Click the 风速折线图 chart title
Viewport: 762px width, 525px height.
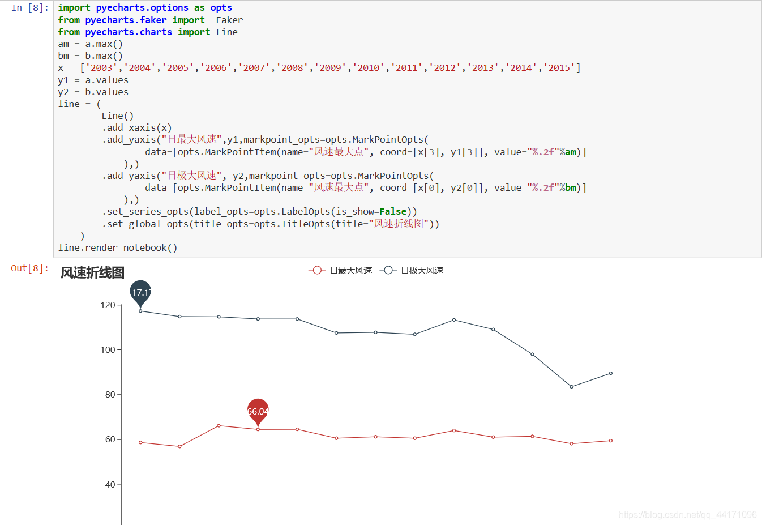(x=92, y=272)
